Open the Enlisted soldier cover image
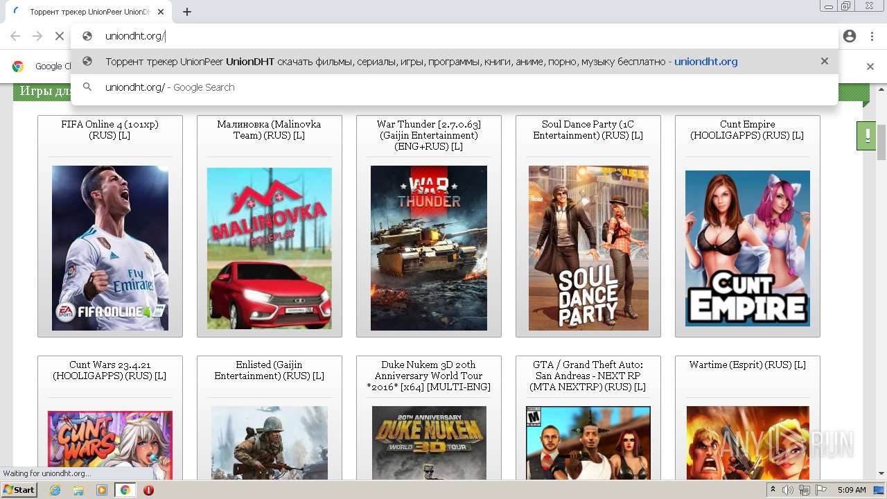The height and width of the screenshot is (499, 887). pyautogui.click(x=270, y=443)
